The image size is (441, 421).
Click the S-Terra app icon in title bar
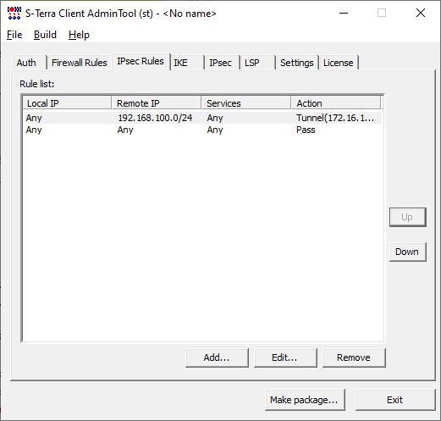[14, 14]
